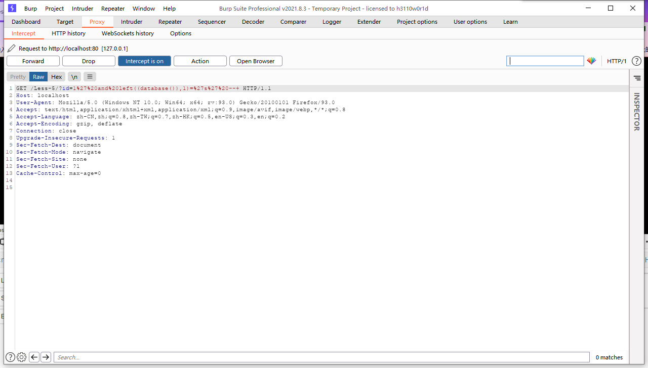
Task: Go to next search match arrow
Action: (46, 357)
